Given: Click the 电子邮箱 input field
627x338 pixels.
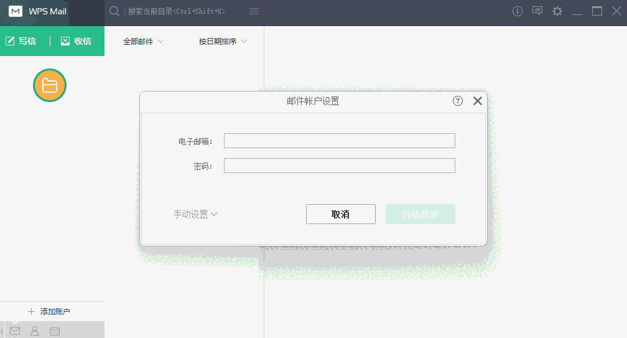Looking at the screenshot, I should pos(340,141).
